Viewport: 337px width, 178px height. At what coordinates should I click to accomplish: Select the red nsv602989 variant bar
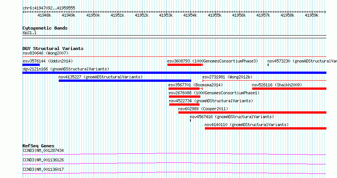[x=252, y=112]
